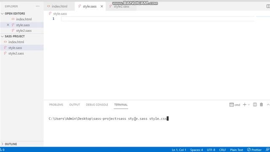Create a new terminal with plus icon
This screenshot has height=152, width=270.
pyautogui.click(x=245, y=105)
